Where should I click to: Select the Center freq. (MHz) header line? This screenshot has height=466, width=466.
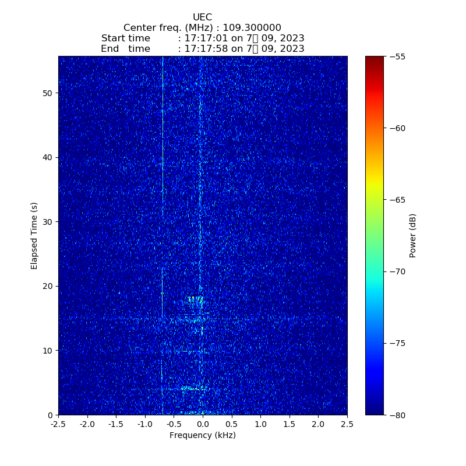[x=202, y=28]
